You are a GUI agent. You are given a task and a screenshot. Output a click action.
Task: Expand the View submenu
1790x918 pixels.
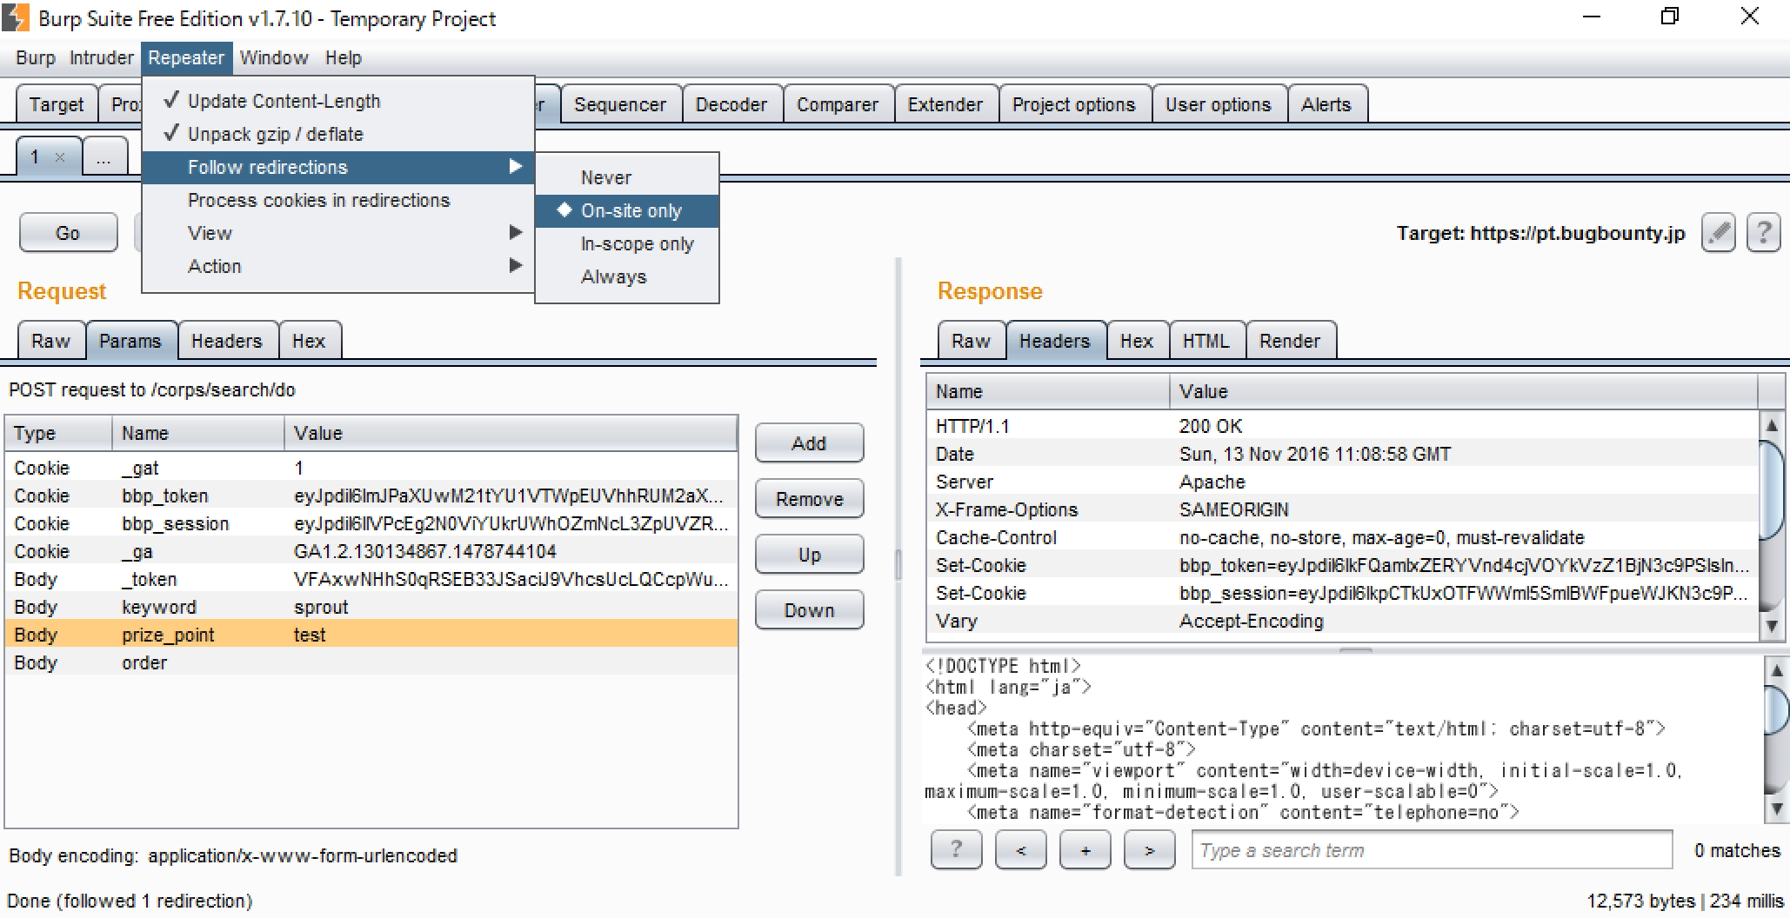[210, 233]
